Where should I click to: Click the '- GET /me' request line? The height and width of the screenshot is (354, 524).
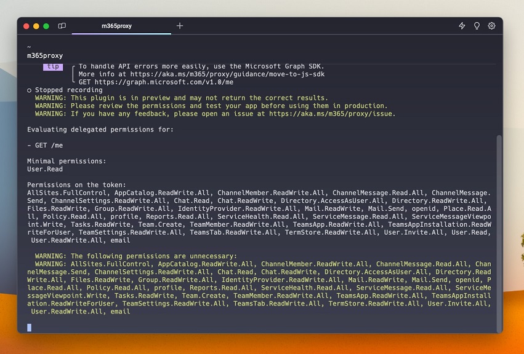click(45, 145)
